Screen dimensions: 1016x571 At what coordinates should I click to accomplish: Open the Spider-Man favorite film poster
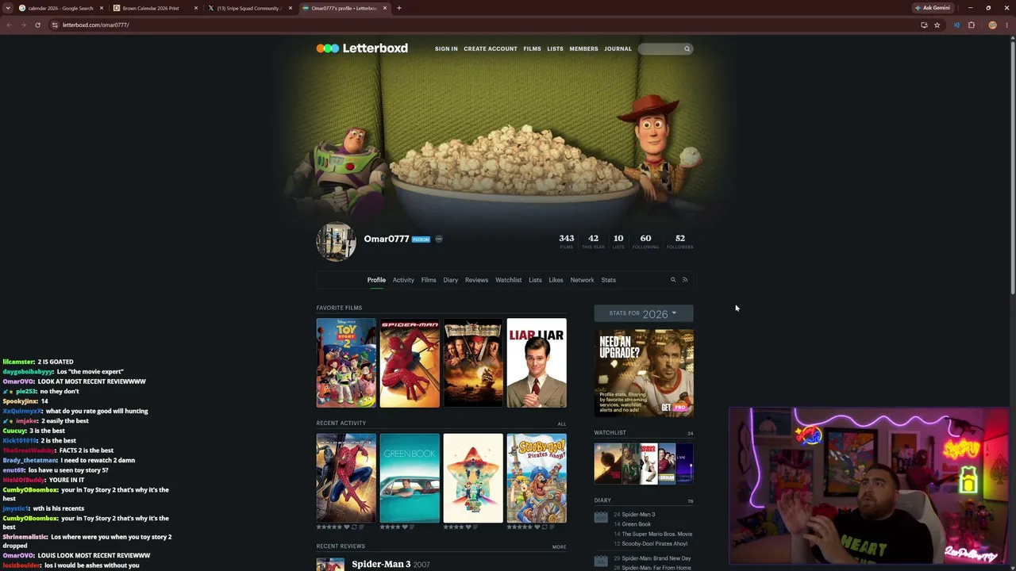pos(410,362)
